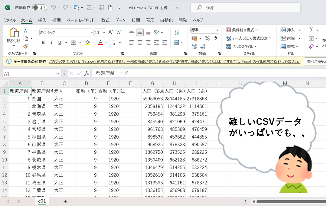Click the plus to add new sheet
The image size is (327, 206).
point(65,201)
